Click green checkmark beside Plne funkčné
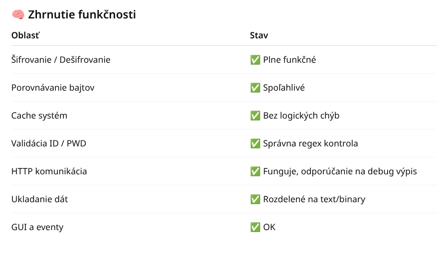Viewport: 437px width, 257px height. (x=255, y=60)
